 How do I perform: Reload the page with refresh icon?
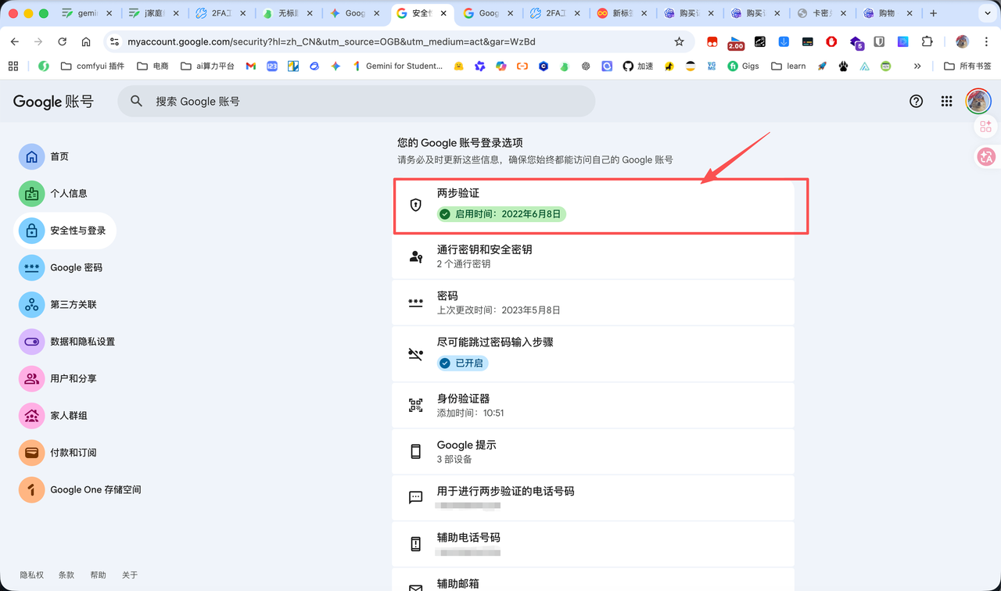coord(63,41)
